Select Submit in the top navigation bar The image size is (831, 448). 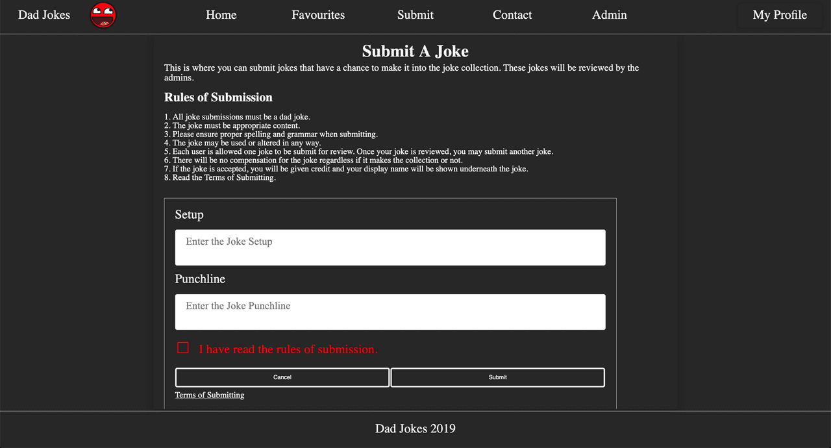(x=415, y=15)
